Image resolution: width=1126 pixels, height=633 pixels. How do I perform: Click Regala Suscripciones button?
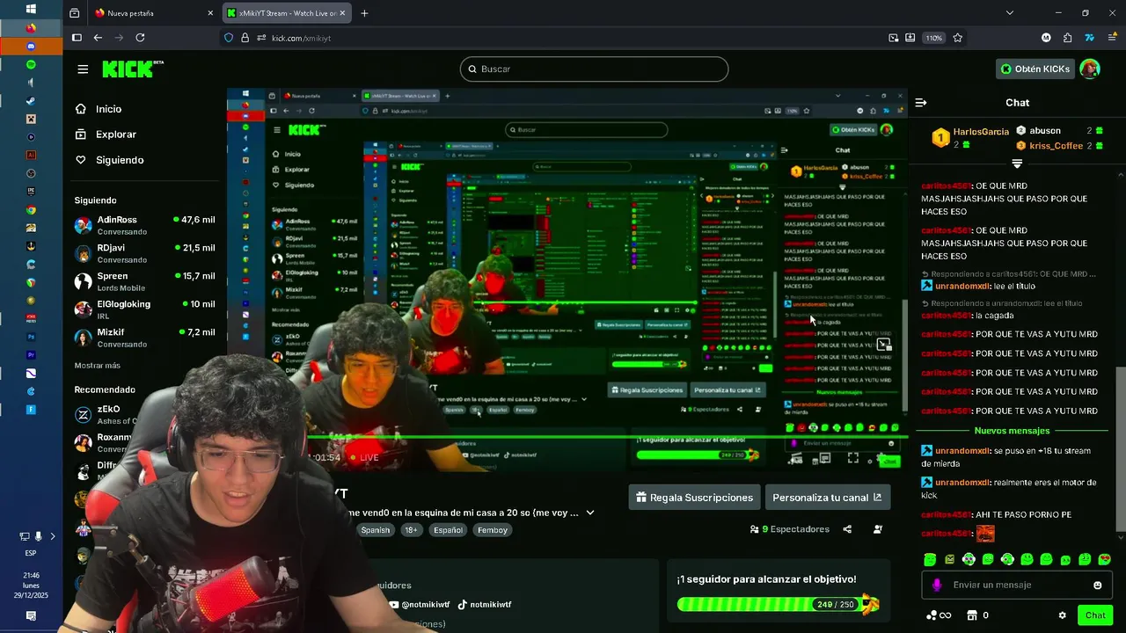tap(694, 498)
